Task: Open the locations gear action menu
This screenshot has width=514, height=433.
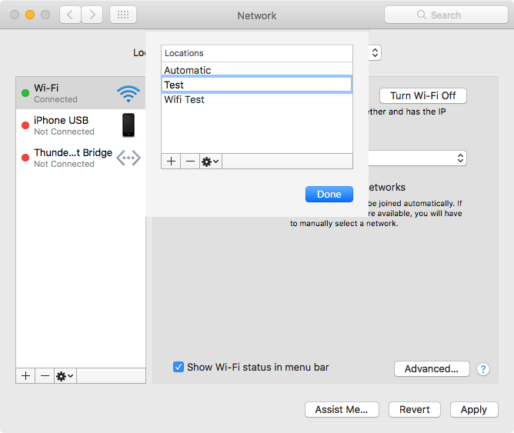Action: coord(211,162)
